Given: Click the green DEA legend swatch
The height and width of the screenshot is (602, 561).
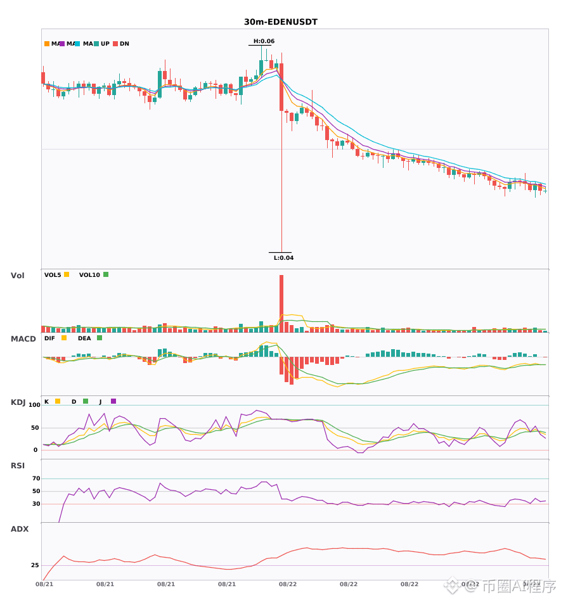Looking at the screenshot, I should pyautogui.click(x=100, y=338).
